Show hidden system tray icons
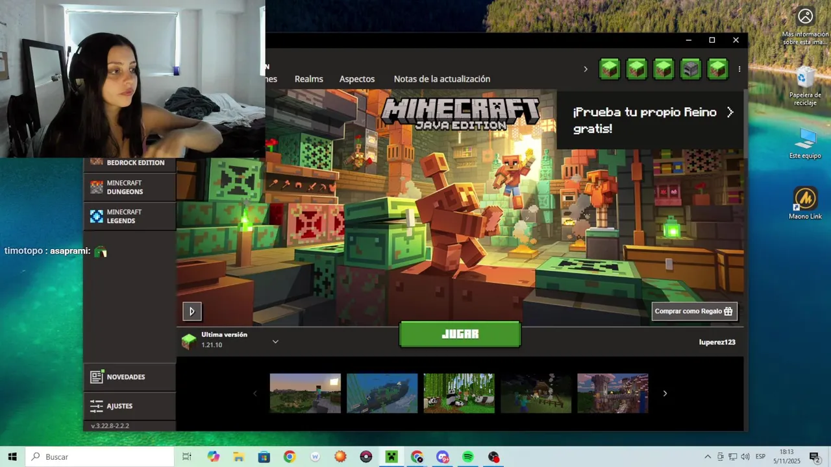The height and width of the screenshot is (467, 831). (x=708, y=457)
